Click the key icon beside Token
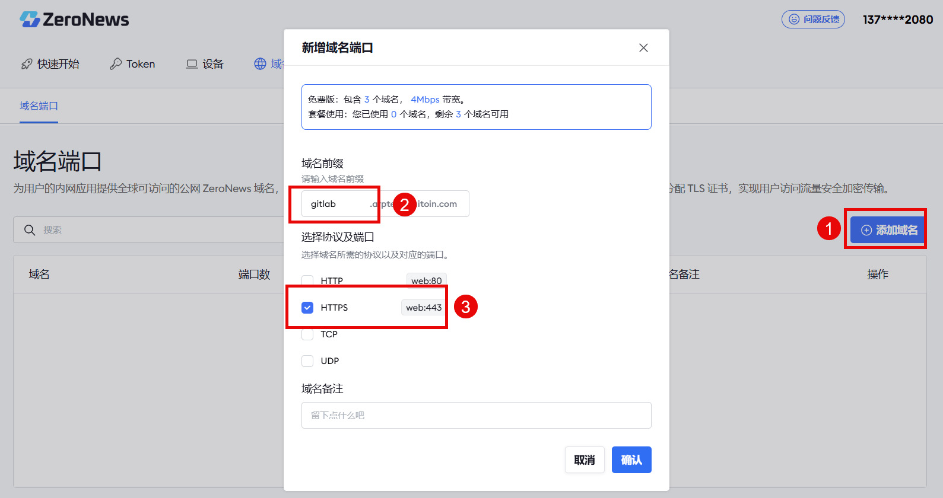The image size is (943, 498). [116, 64]
